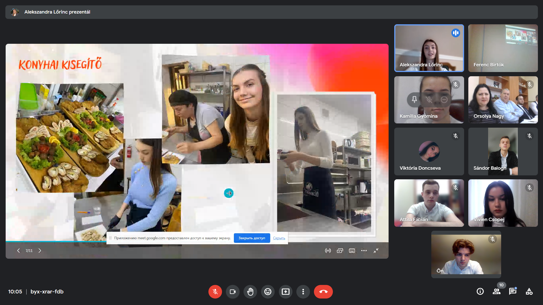Leave call with red hang-up button
543x305 pixels.
point(323,292)
